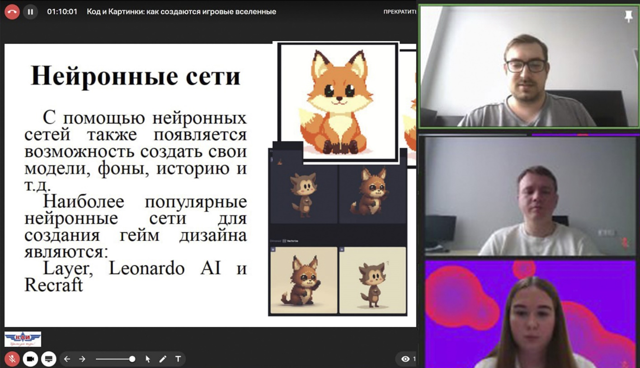Select the text T tool
The height and width of the screenshot is (368, 640).
[x=178, y=359]
